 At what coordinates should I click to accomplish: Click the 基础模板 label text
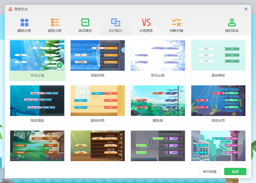[x=218, y=75]
